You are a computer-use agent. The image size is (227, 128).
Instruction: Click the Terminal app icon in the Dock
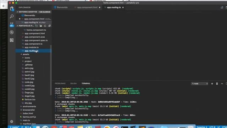click(124, 127)
